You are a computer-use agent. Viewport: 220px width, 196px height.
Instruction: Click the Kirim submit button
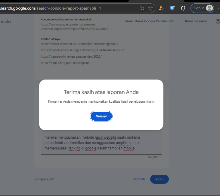point(160,179)
